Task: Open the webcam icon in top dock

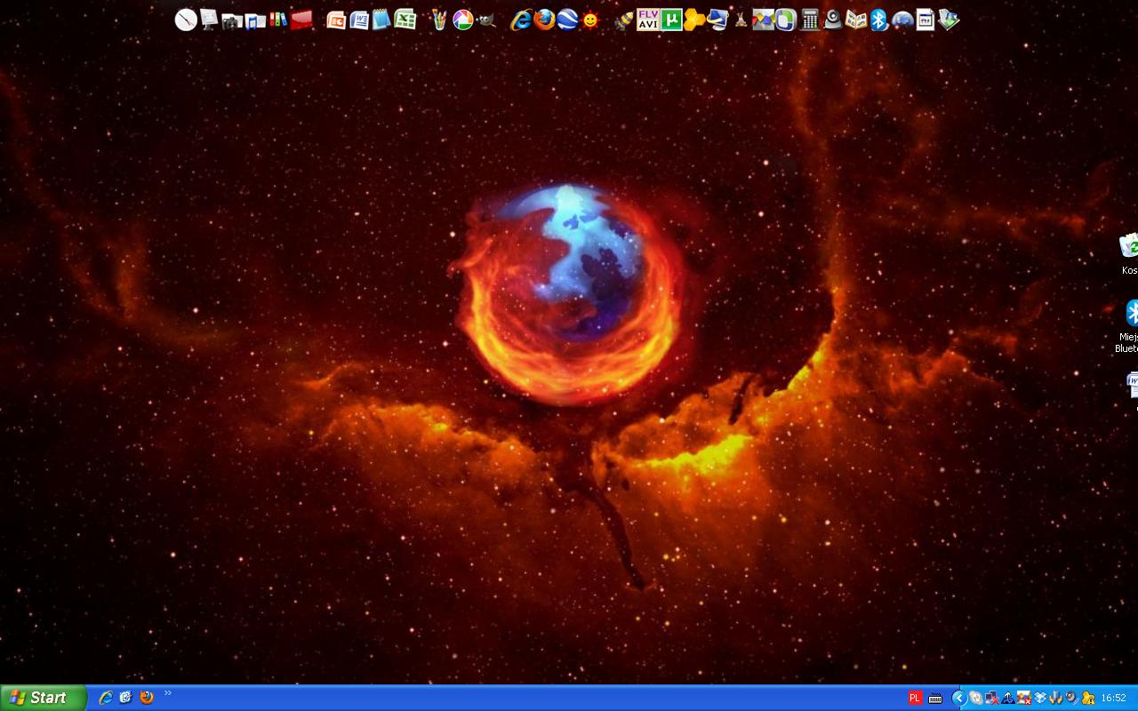Action: coord(833,20)
